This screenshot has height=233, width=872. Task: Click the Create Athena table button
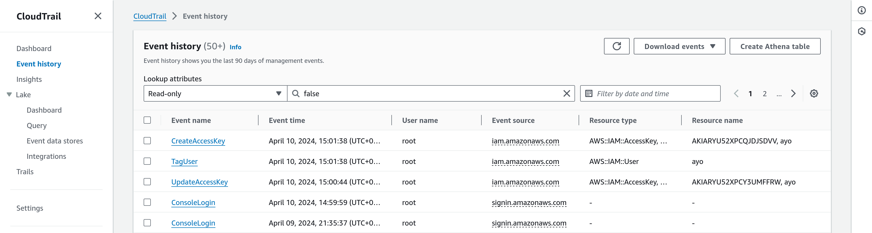point(775,46)
